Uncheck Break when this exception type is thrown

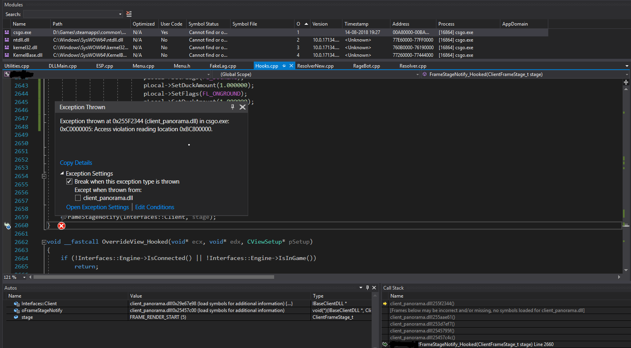[x=70, y=182]
